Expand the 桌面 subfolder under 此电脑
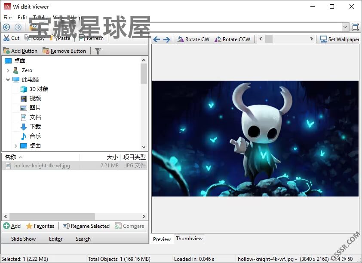Image resolution: width=362 pixels, height=263 pixels. 16,146
